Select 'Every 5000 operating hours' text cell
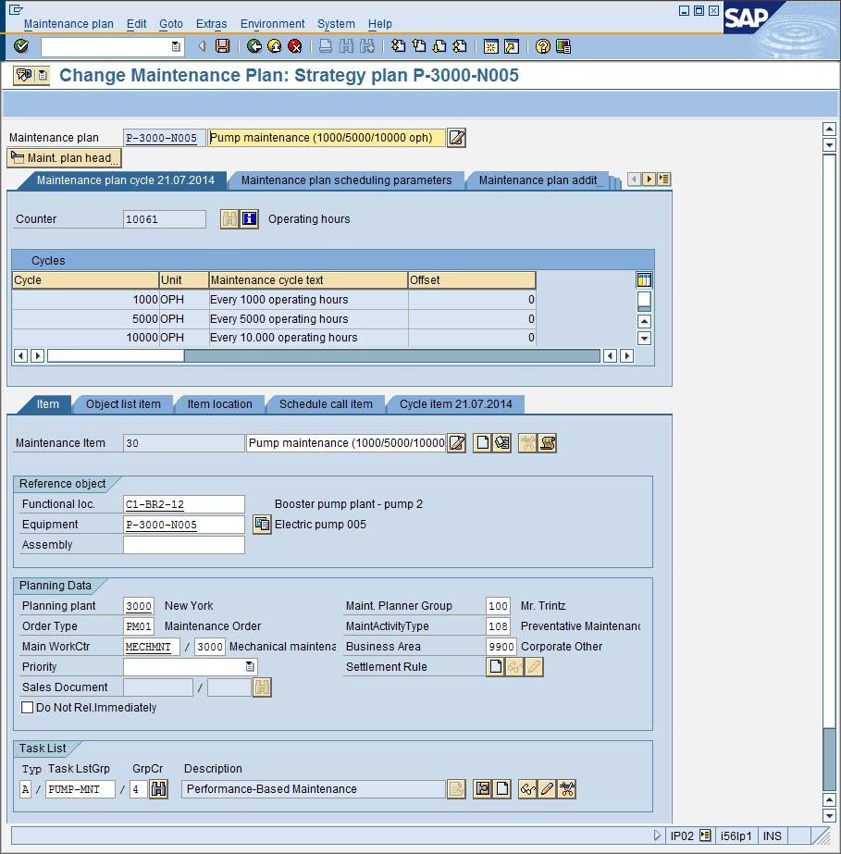Image resolution: width=841 pixels, height=854 pixels. [308, 318]
